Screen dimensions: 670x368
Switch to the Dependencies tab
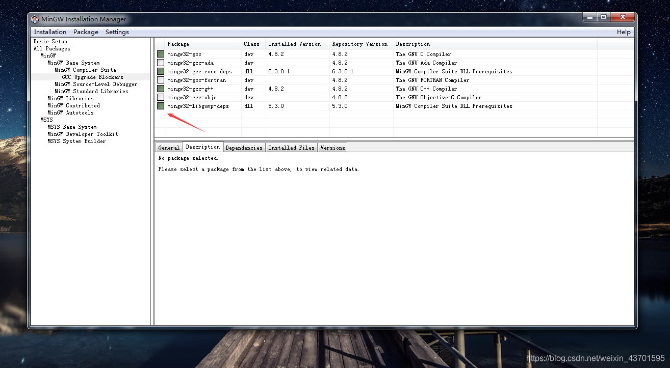pos(244,148)
